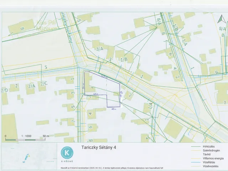The height and width of the screenshot is (171, 228).
Task: Click the "E-KÖZMŰ" caption under the logo
Action: [x=67, y=161]
